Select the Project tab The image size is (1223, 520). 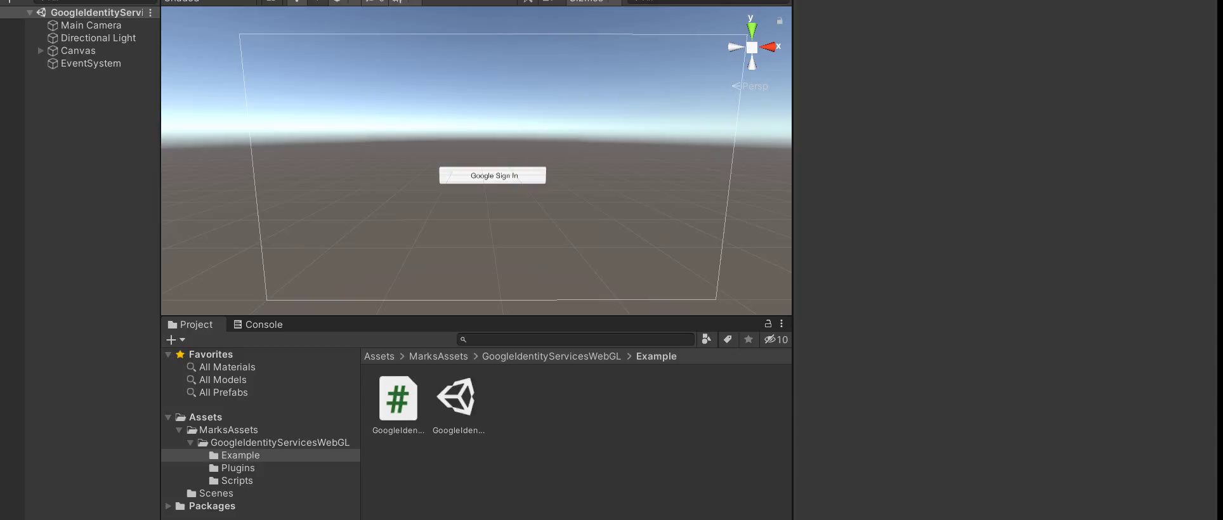[190, 324]
